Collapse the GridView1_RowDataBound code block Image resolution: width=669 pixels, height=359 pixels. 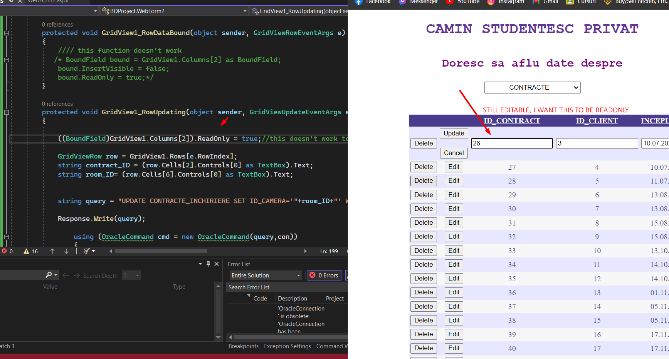(6, 33)
